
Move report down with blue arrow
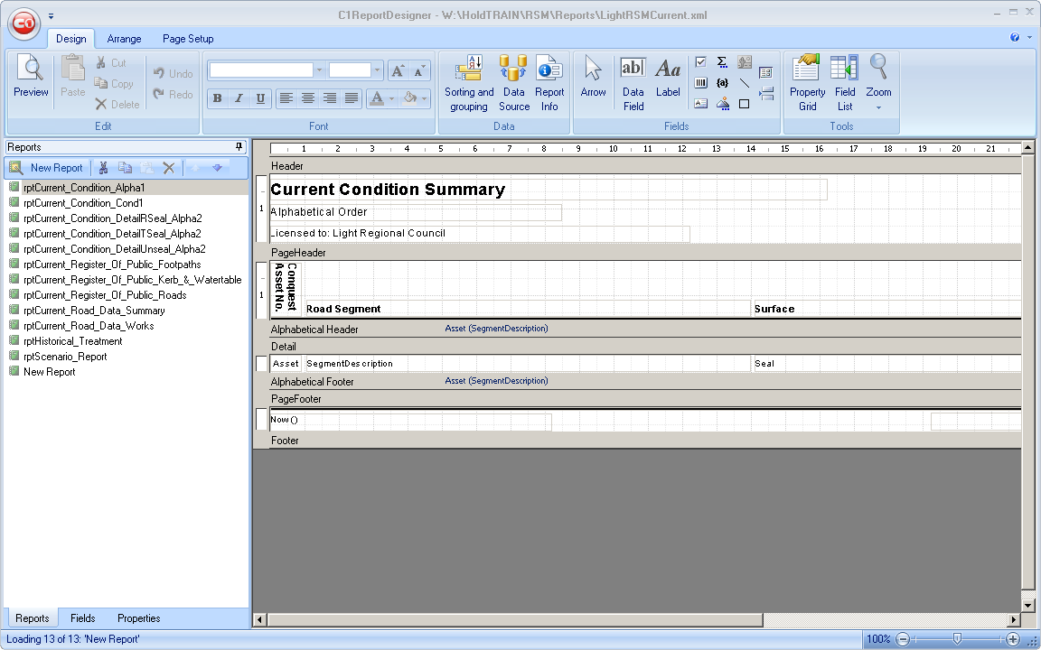tap(217, 168)
